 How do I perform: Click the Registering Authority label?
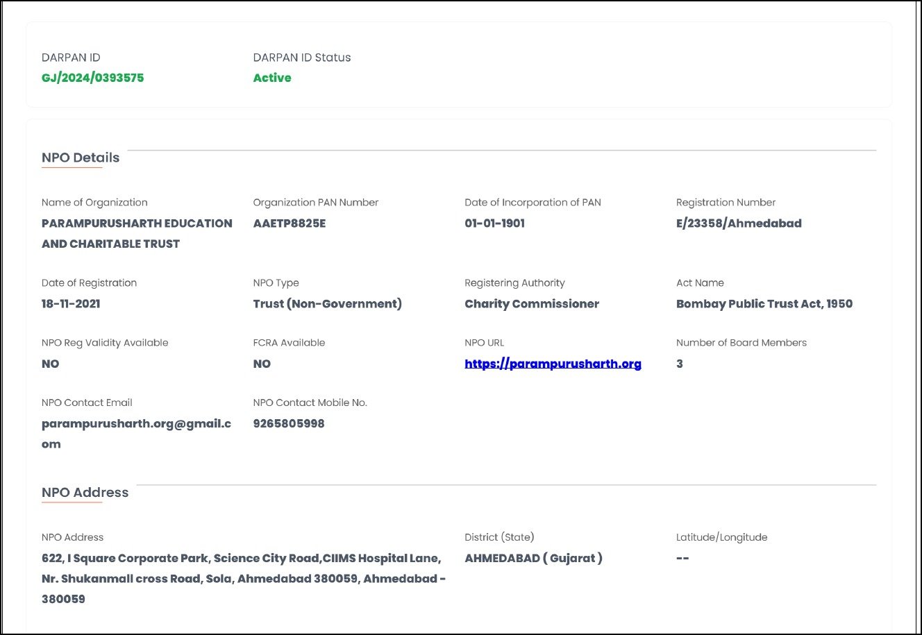[514, 283]
